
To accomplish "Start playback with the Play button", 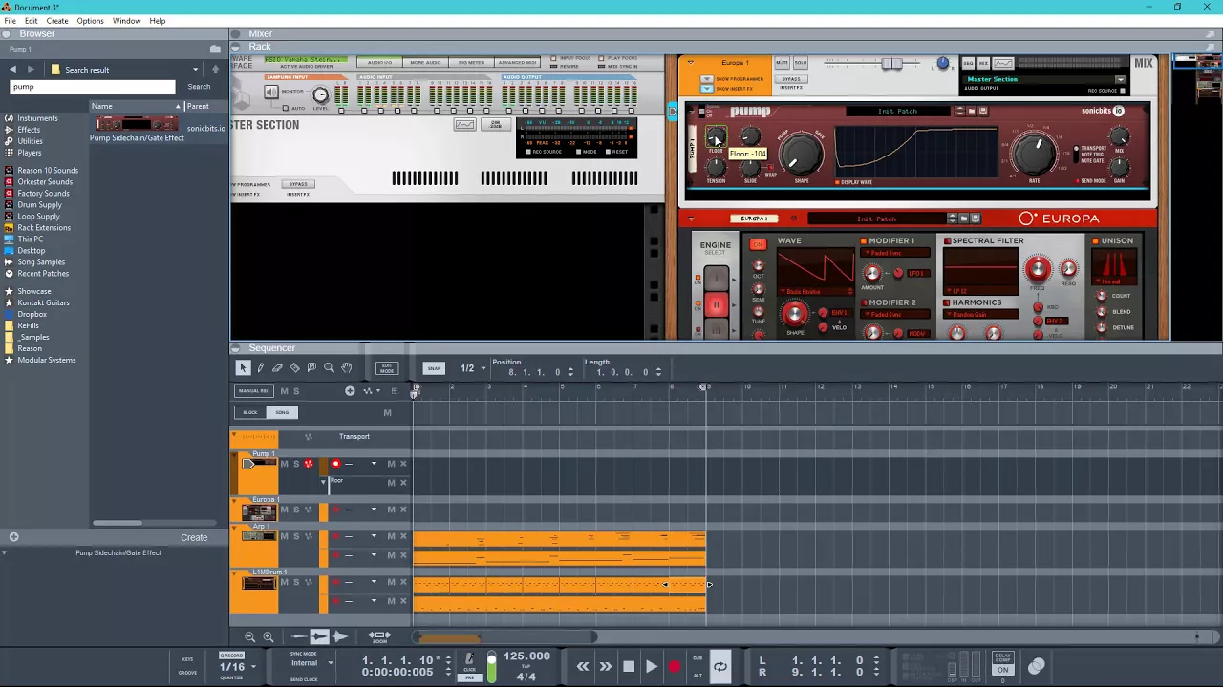I will (652, 667).
